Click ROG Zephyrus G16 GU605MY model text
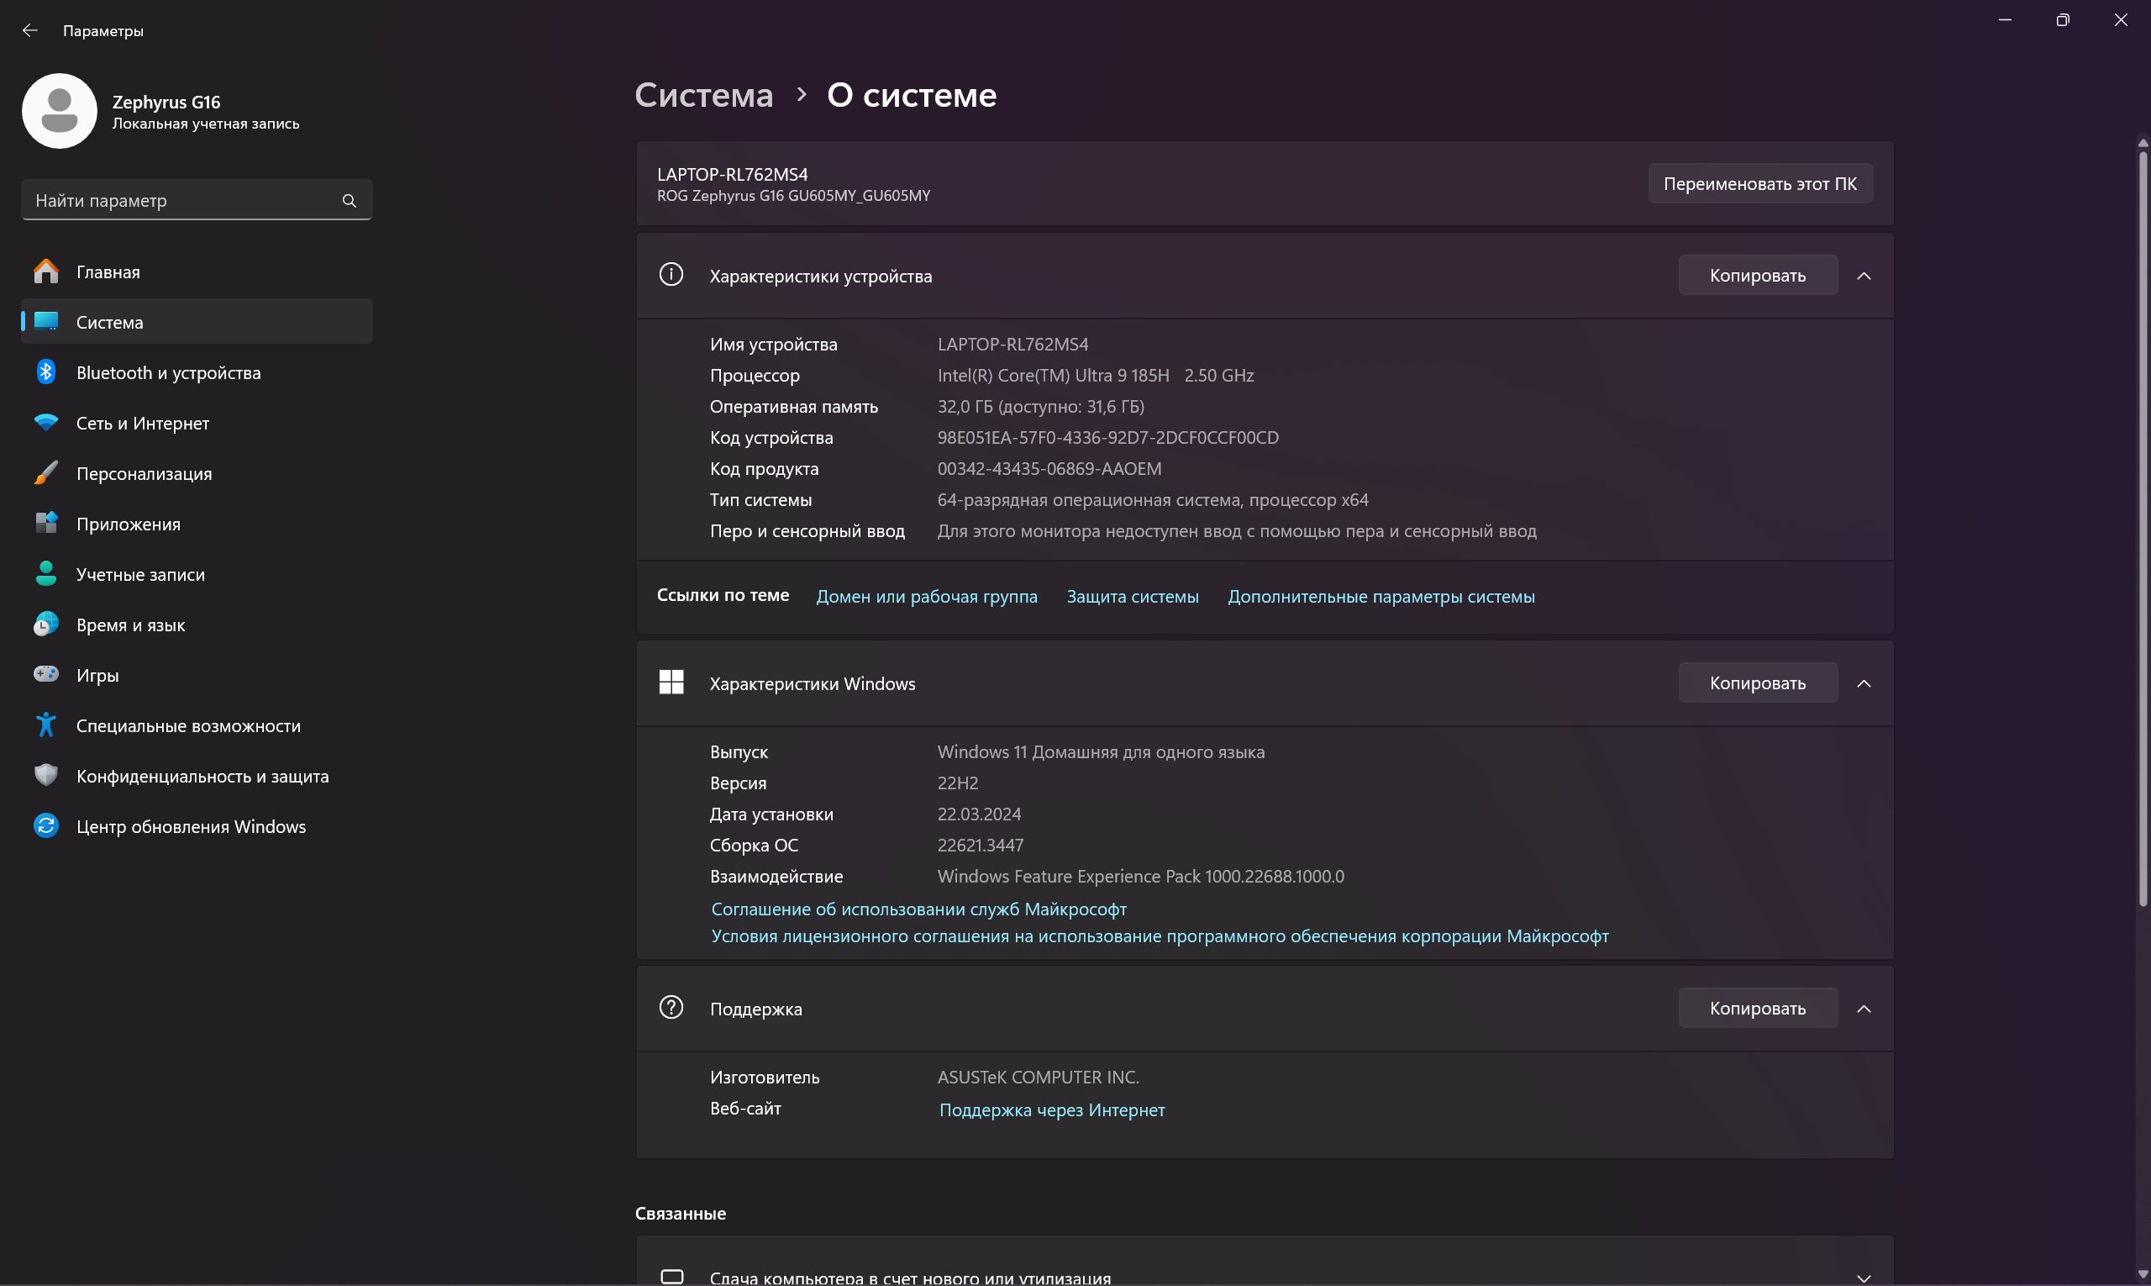This screenshot has height=1286, width=2151. point(793,196)
